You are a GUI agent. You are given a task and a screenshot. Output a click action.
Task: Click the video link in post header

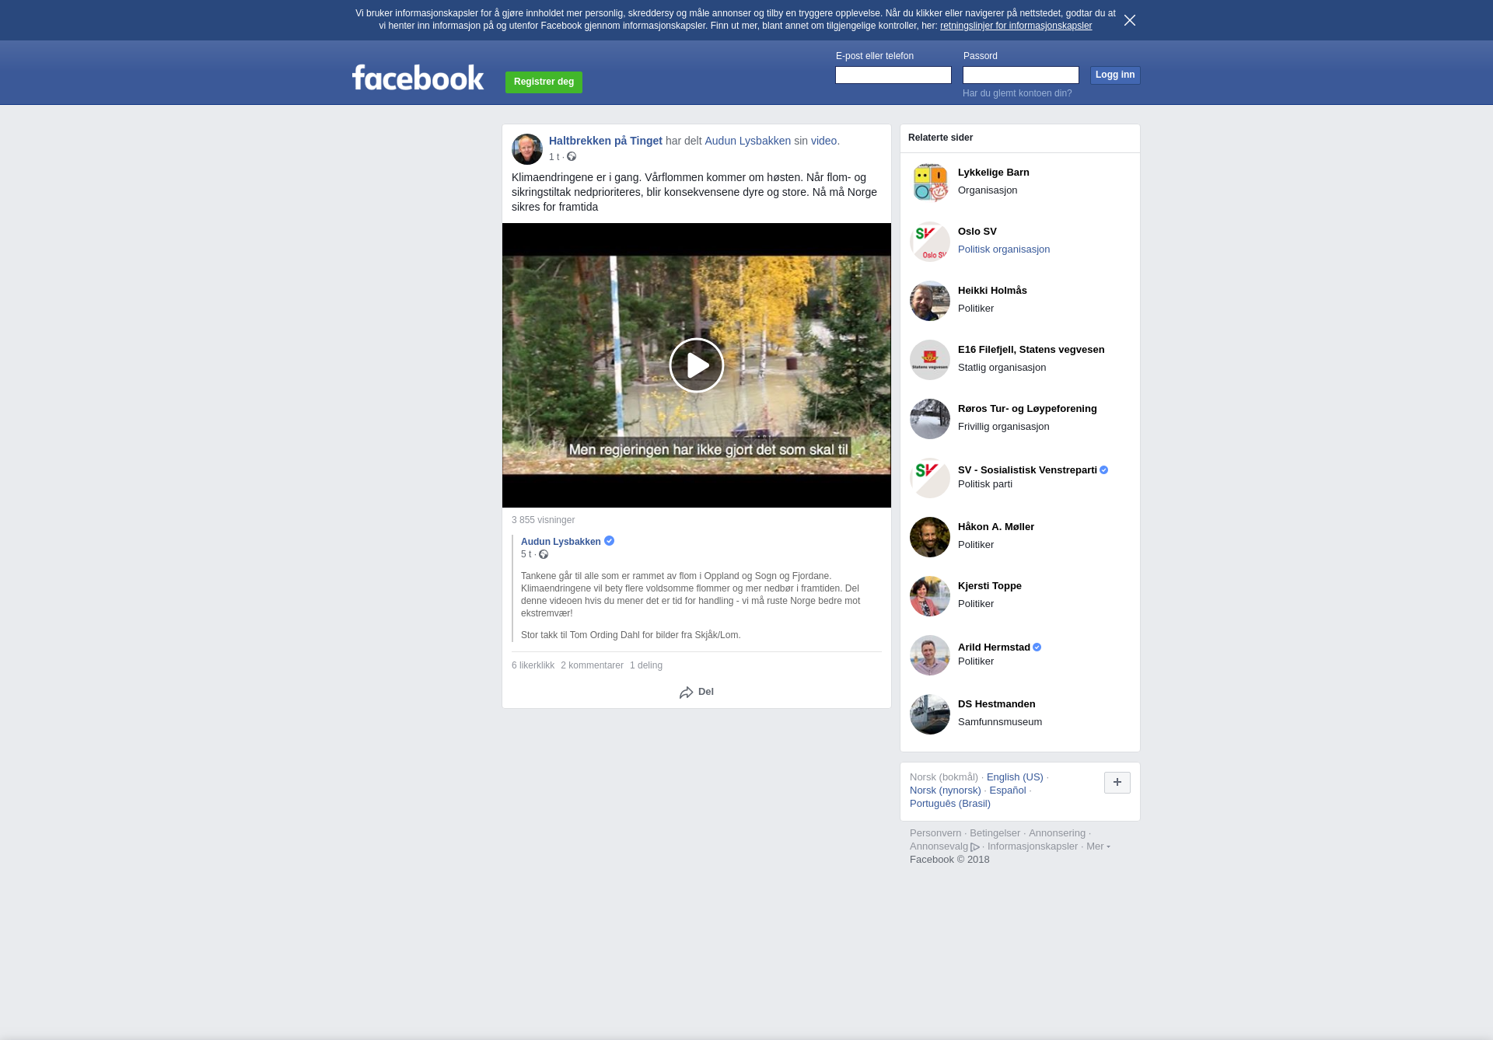coord(823,141)
